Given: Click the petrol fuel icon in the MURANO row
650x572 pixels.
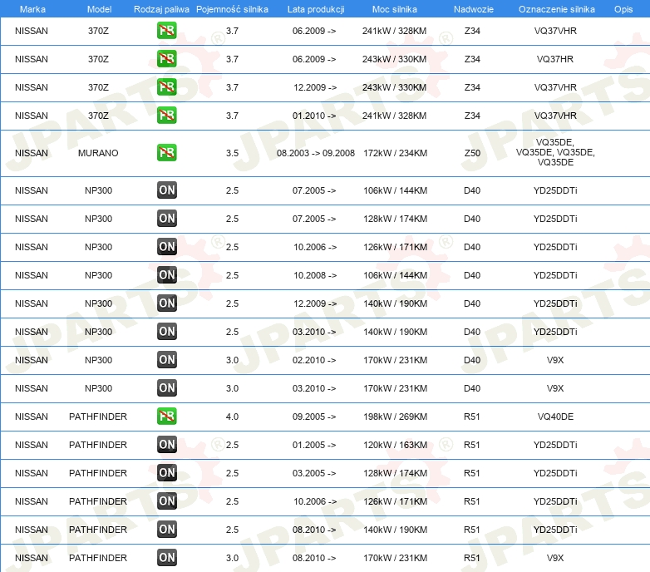Looking at the screenshot, I should coord(166,153).
